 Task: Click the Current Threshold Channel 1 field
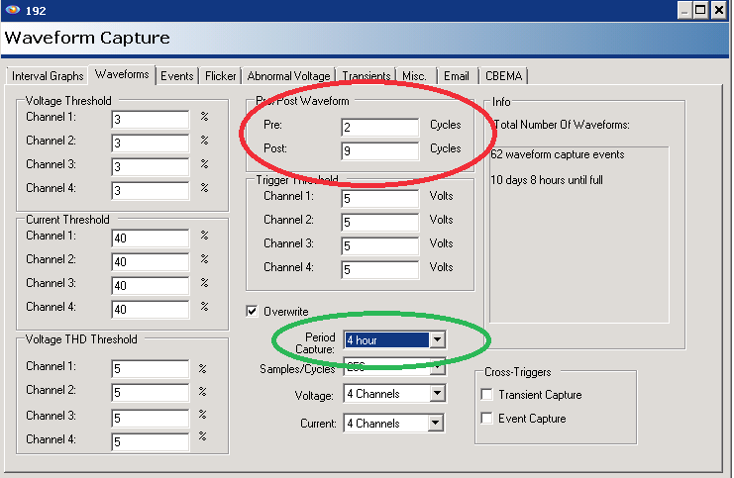pyautogui.click(x=151, y=239)
